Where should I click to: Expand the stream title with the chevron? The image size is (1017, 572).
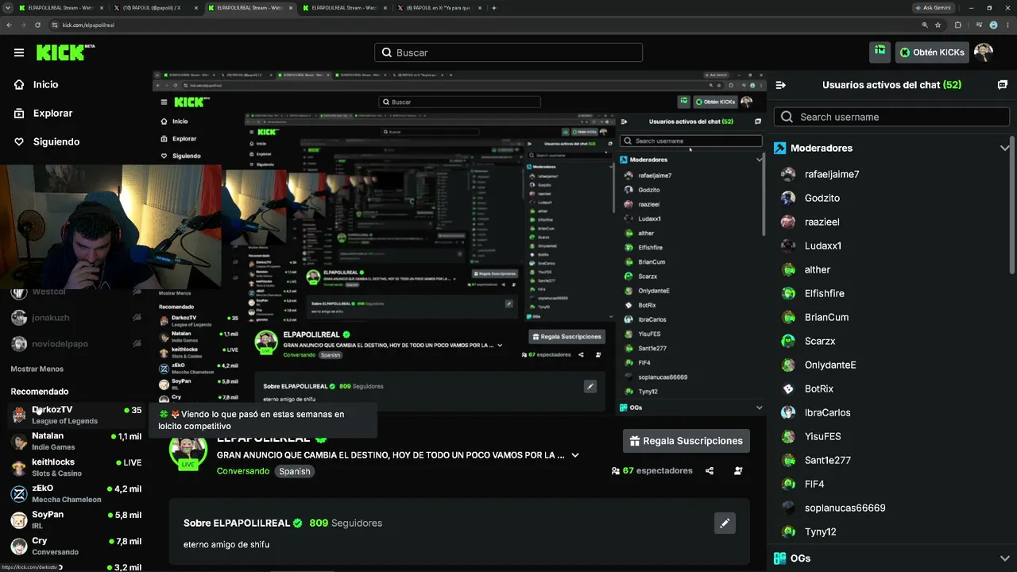point(575,455)
